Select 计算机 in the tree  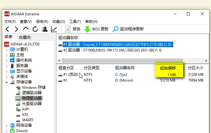pyautogui.click(x=22, y=50)
